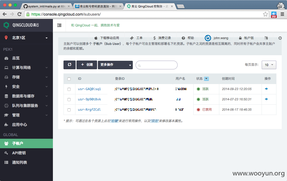Click the search magnifier icon

point(139,66)
